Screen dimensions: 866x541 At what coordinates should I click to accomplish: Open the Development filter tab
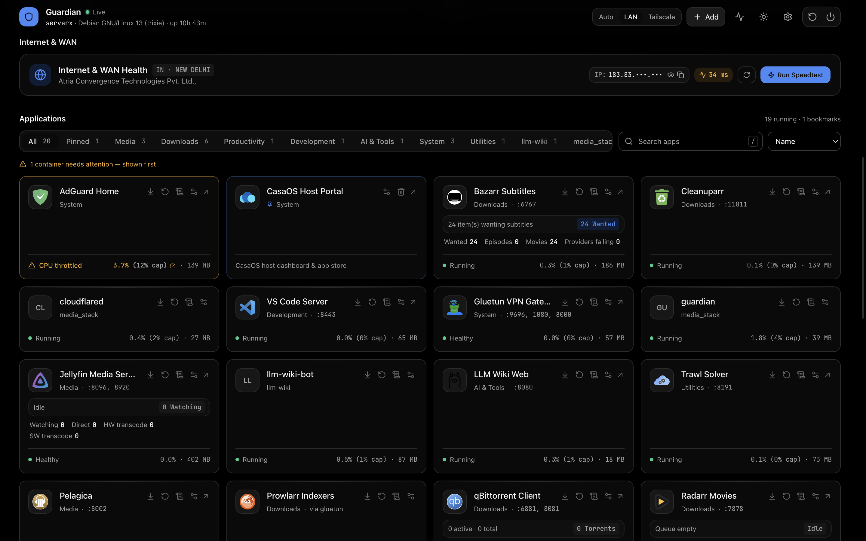(318, 141)
